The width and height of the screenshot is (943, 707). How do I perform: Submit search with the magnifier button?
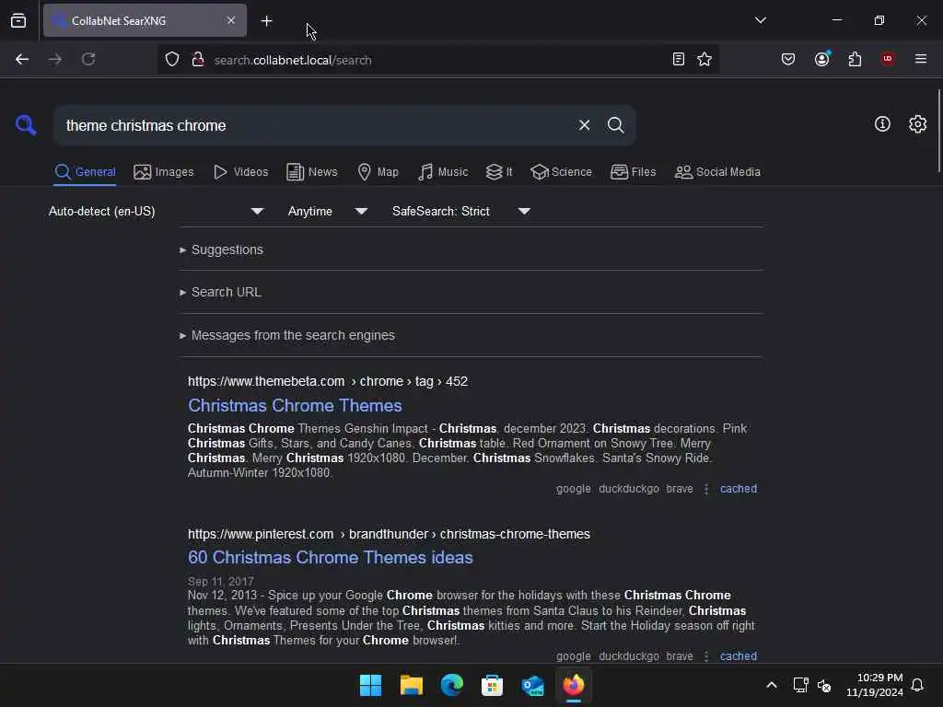click(x=615, y=125)
